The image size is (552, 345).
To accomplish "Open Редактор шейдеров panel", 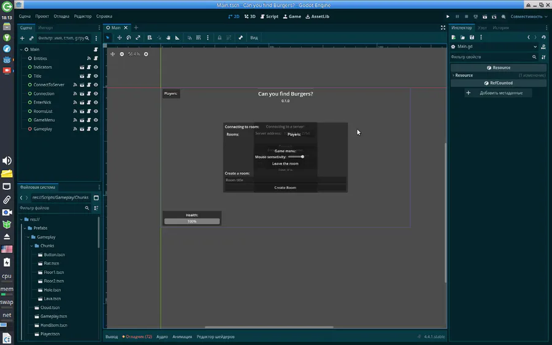I will (215, 336).
